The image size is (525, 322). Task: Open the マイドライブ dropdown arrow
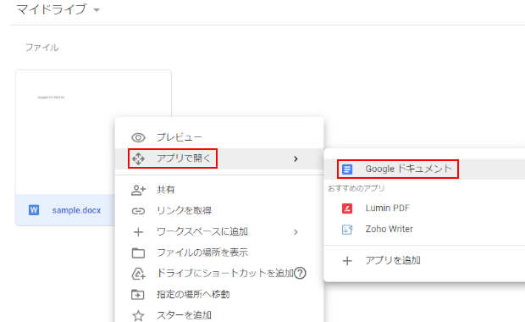pos(97,10)
